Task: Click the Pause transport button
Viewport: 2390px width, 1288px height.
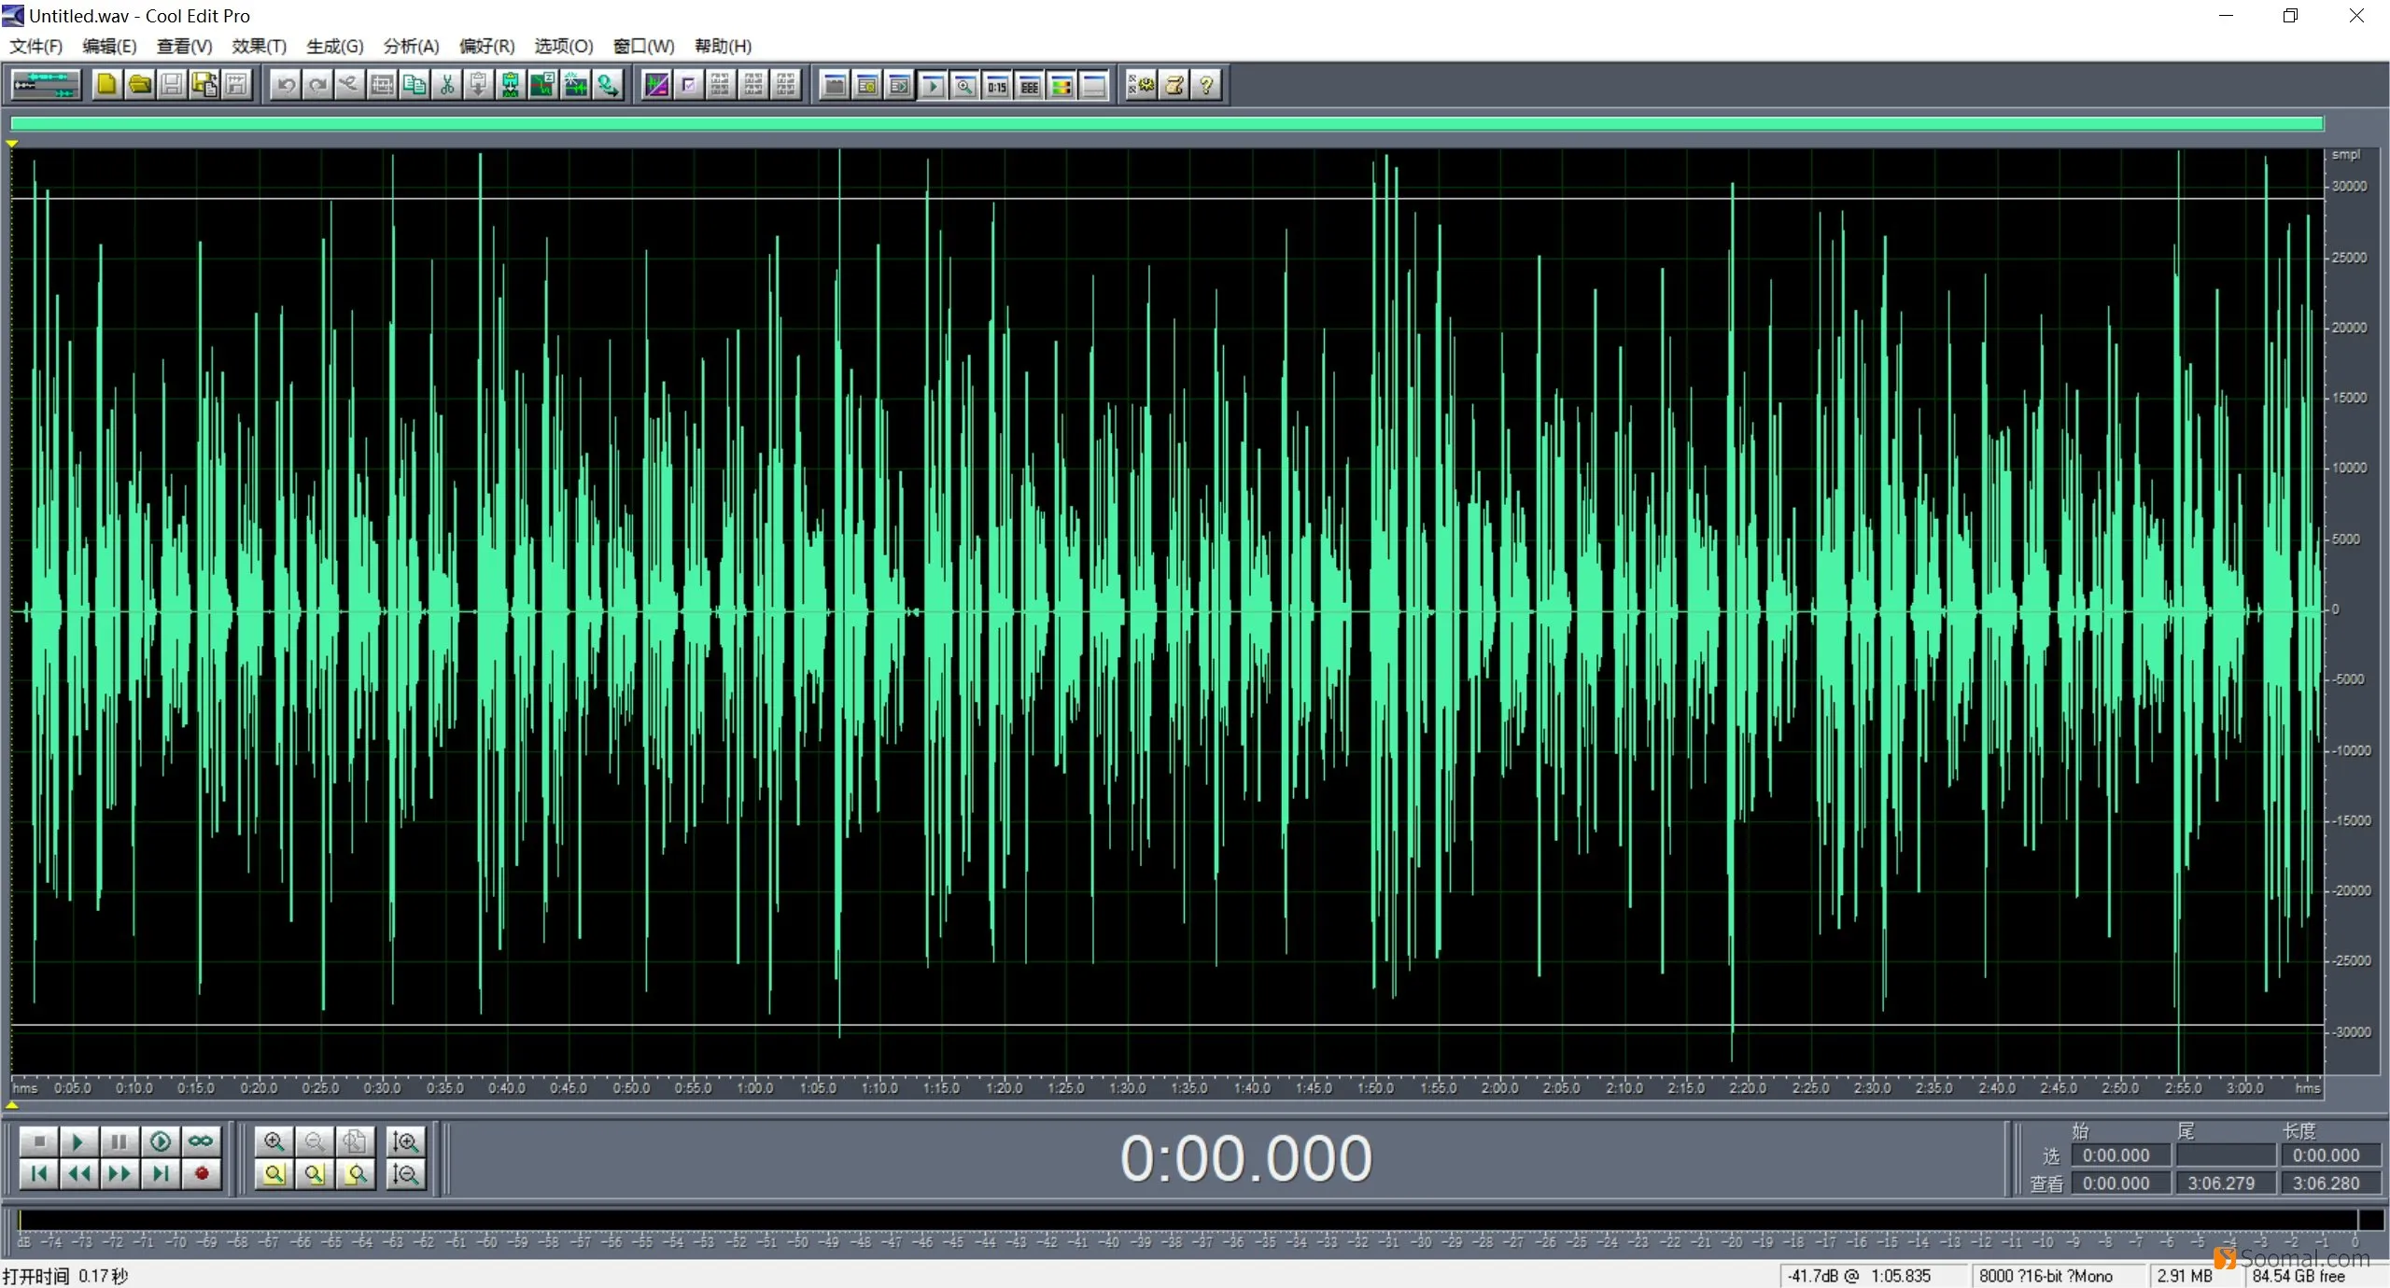Action: (119, 1141)
